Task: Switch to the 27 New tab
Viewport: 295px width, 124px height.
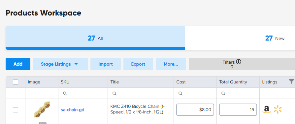Action: 240,38
